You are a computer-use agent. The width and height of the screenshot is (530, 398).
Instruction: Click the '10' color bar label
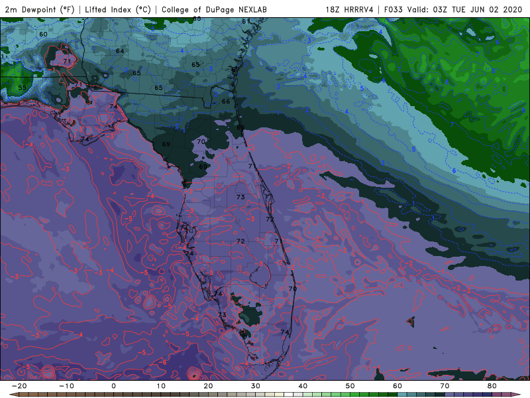tap(161, 386)
